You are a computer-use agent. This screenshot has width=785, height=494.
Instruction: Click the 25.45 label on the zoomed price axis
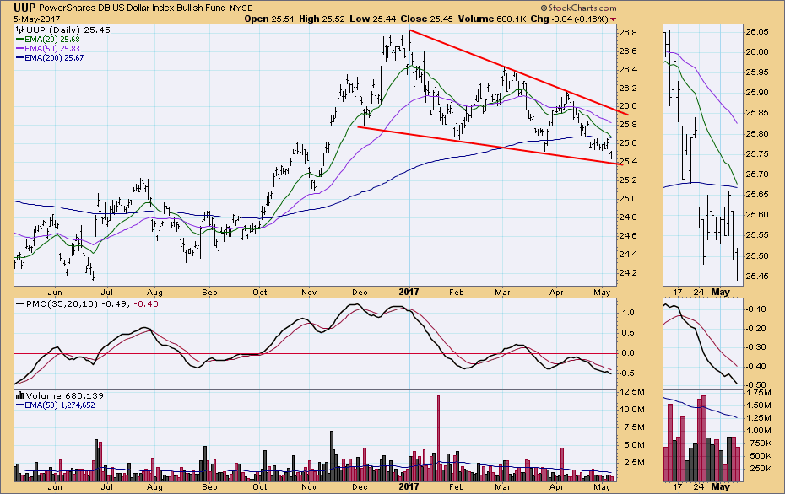(x=757, y=276)
